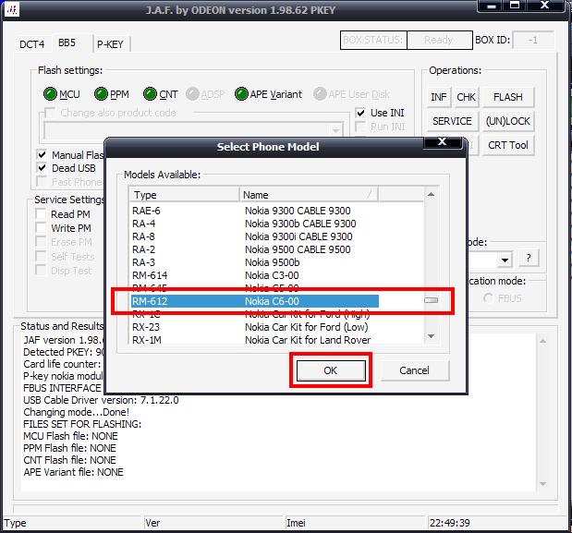Click the greyed APE User Disk indicator
Image resolution: width=572 pixels, height=533 pixels.
coord(320,94)
